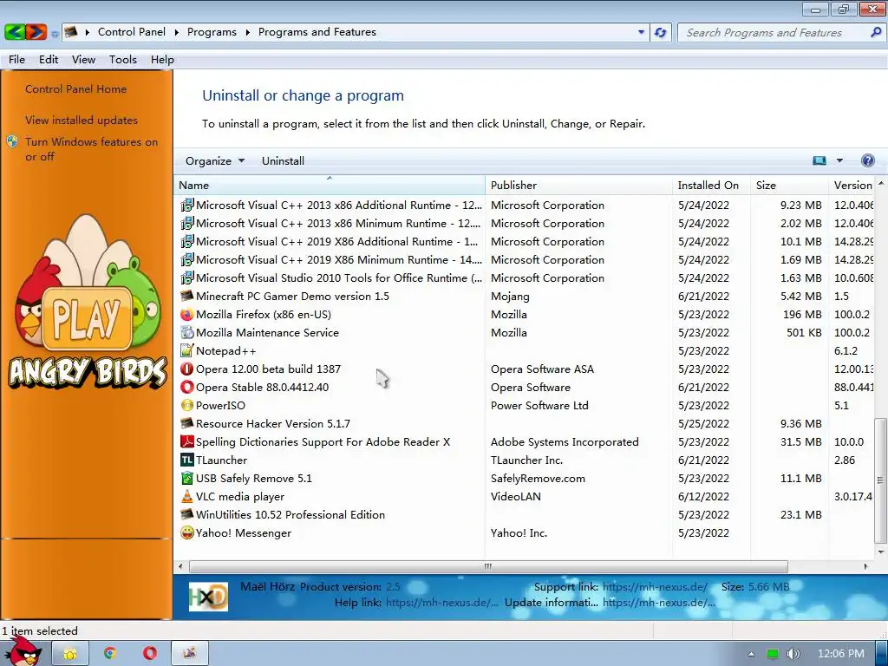Image resolution: width=888 pixels, height=666 pixels.
Task: Click the Opera Stable icon
Action: point(187,387)
